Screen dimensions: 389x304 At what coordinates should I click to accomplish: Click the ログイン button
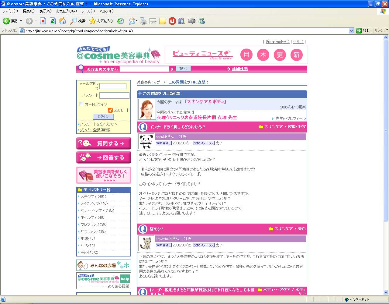[103, 116]
